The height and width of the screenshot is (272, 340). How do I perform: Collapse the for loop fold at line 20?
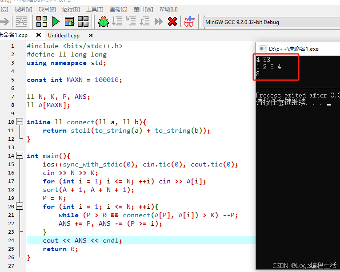20,206
